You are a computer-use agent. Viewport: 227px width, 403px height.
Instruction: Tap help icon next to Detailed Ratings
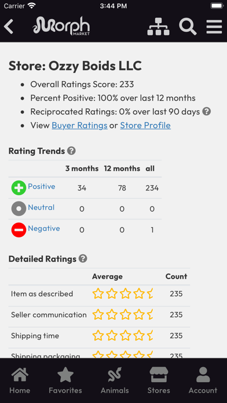coord(83,259)
